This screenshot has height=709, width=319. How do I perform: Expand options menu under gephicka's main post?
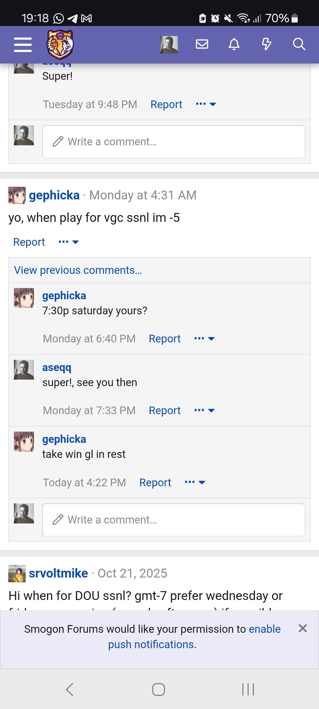click(69, 242)
